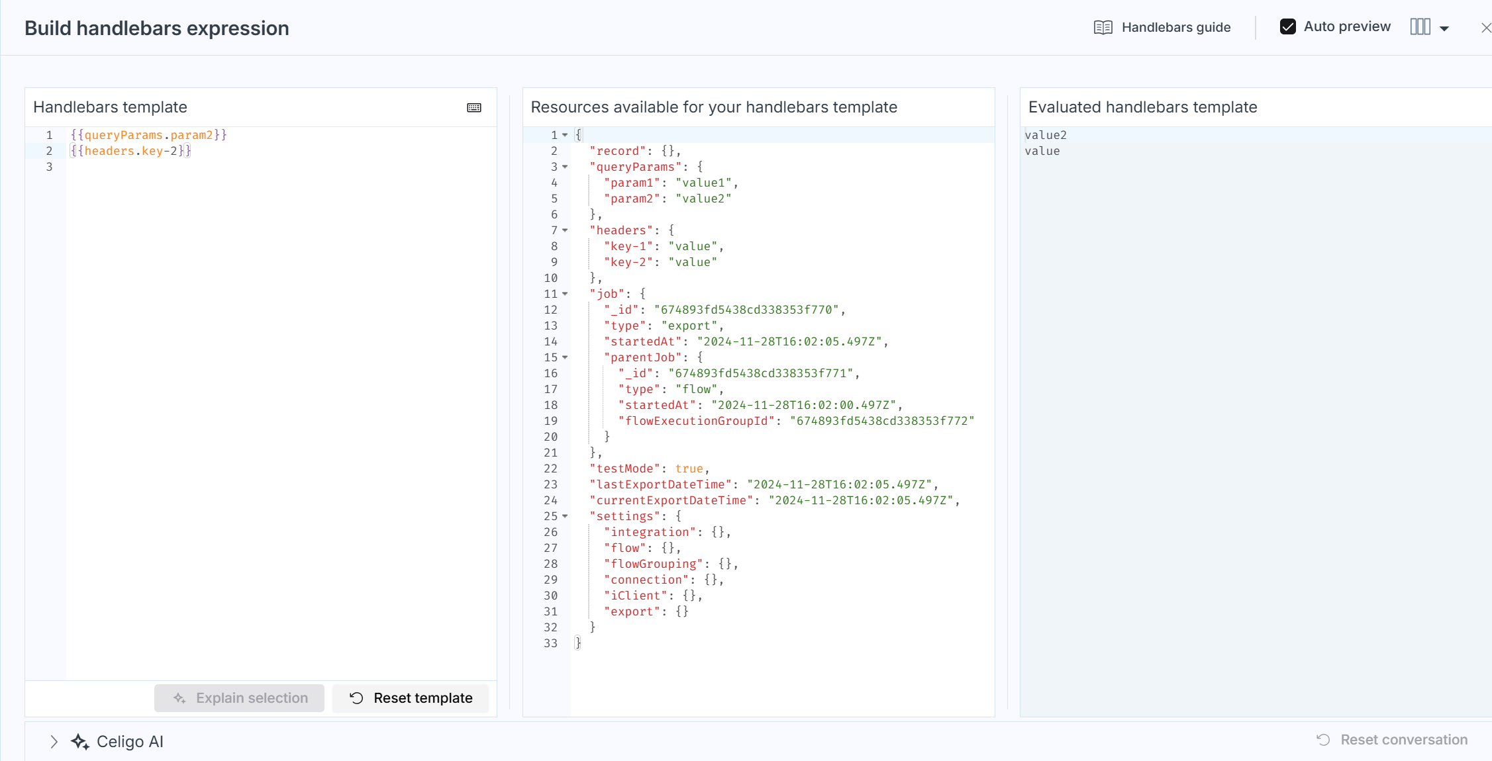Click evaluated output value on second line
Screen dimensions: 1492x761
pos(1042,151)
